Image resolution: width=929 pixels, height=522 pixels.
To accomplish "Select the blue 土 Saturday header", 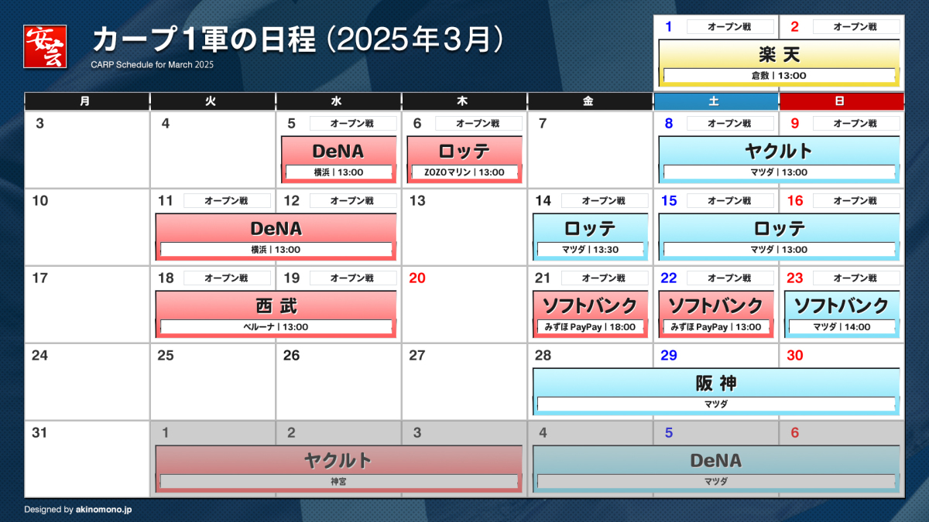I will 716,101.
